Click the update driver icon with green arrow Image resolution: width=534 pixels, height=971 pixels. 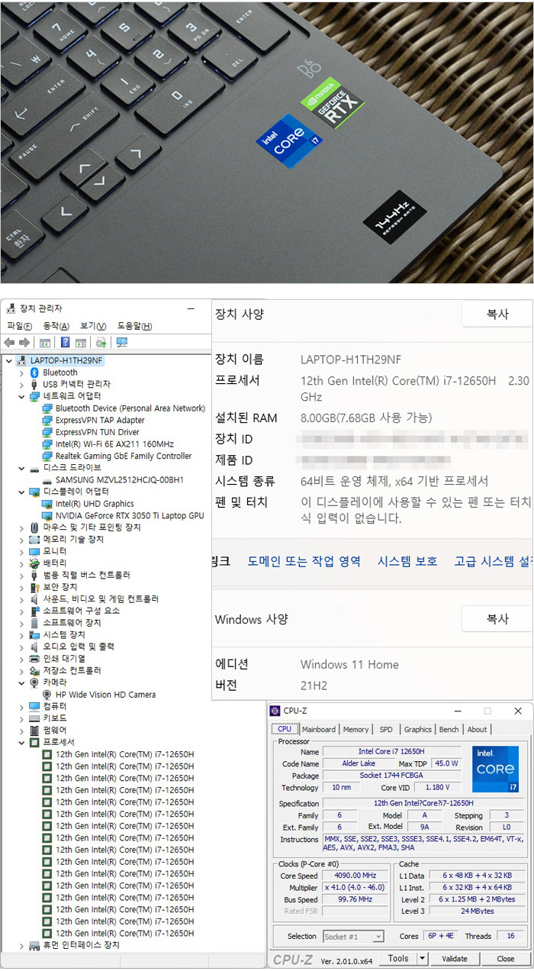[101, 343]
